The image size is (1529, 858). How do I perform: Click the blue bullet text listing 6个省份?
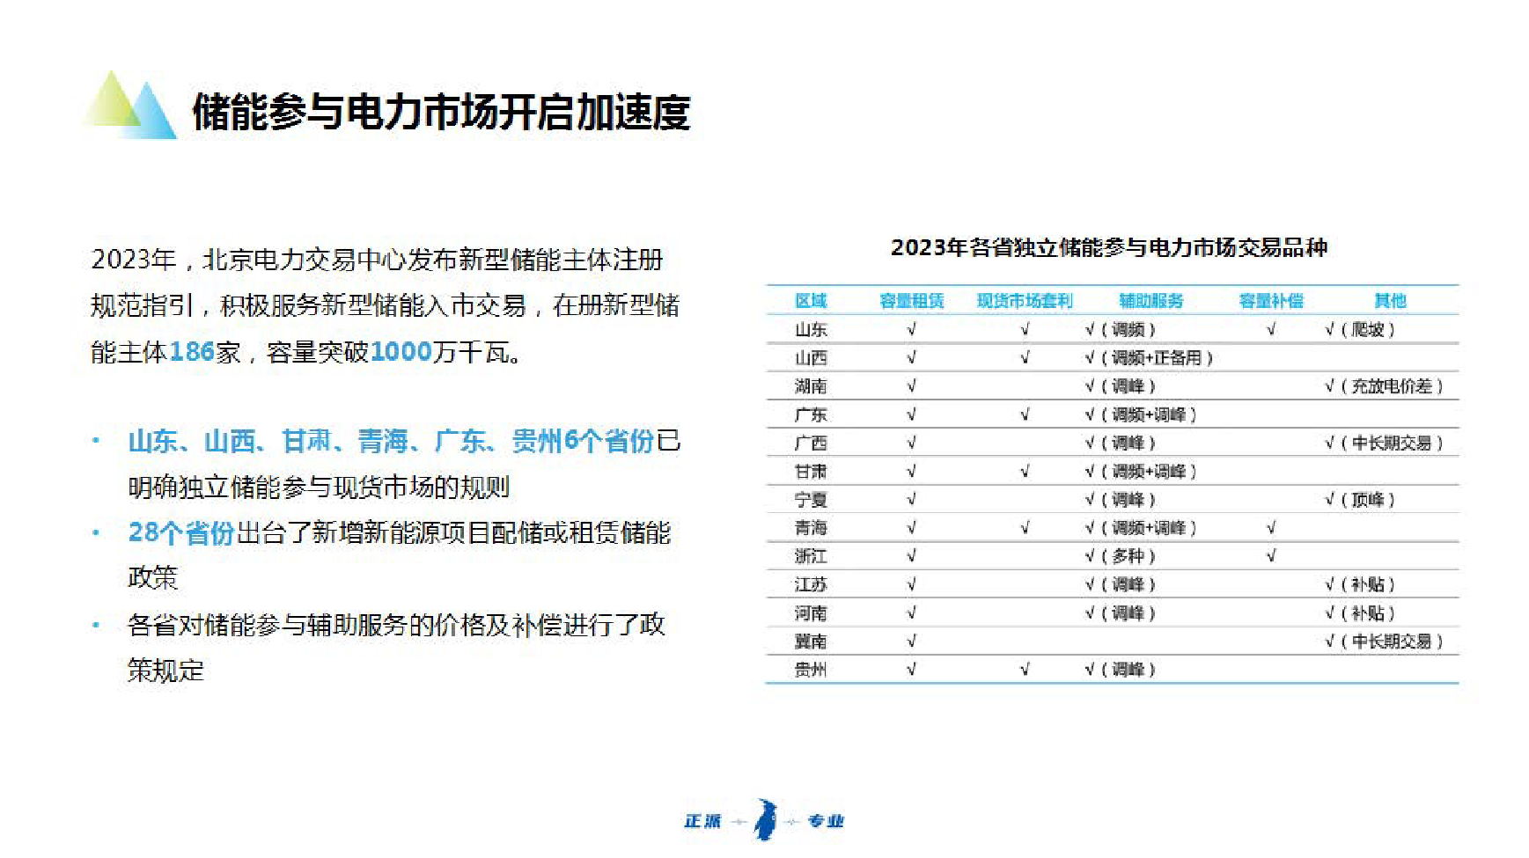[x=391, y=440]
